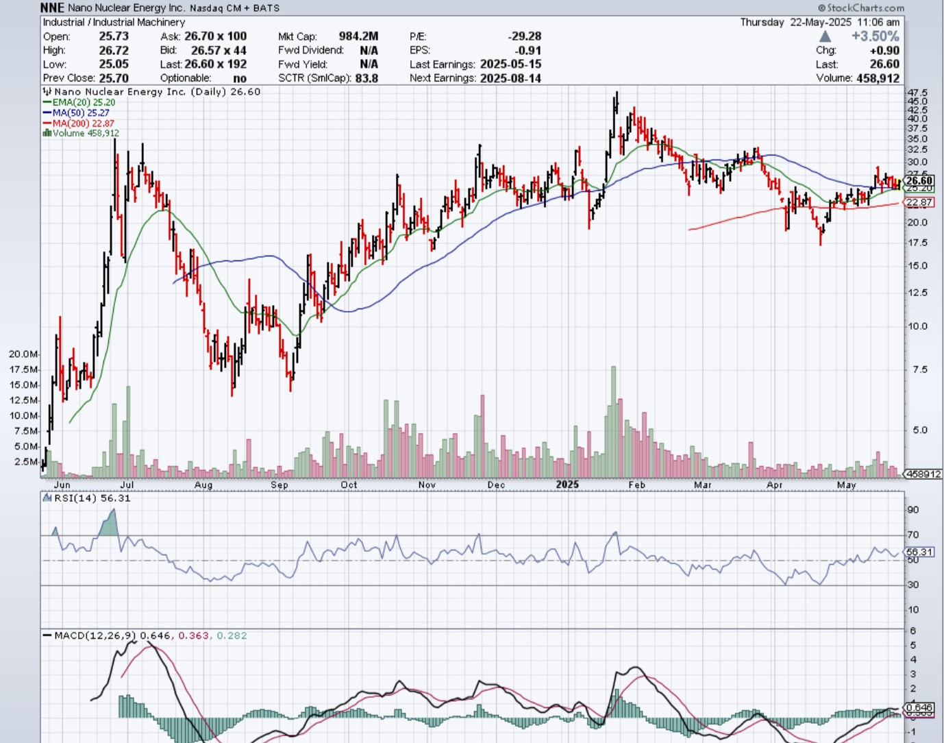The image size is (944, 743).
Task: Click the black MACD legend line marker
Action: click(x=47, y=635)
